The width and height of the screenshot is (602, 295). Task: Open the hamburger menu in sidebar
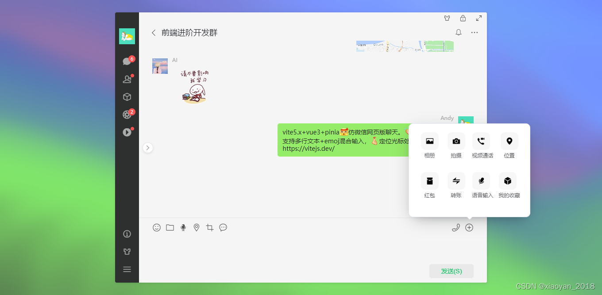tap(127, 269)
